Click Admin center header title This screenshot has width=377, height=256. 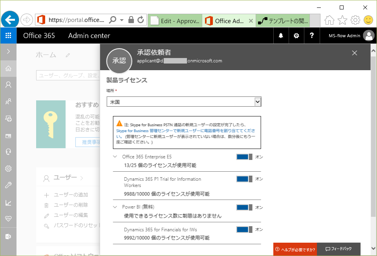89,36
